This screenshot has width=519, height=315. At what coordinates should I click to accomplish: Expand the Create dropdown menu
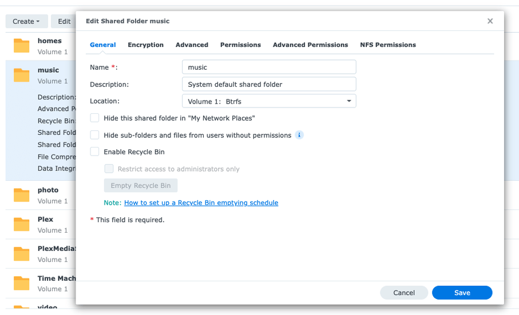(26, 21)
